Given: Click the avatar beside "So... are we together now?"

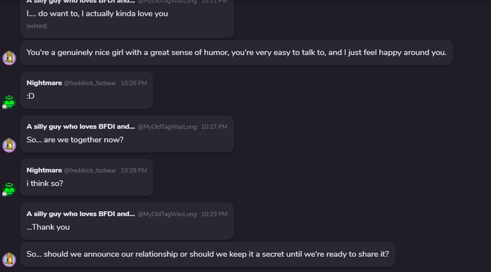Looking at the screenshot, I should (9, 145).
